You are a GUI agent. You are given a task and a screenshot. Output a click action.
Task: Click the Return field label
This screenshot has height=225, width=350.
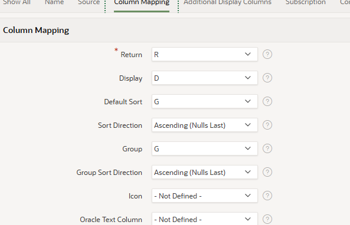[131, 55]
